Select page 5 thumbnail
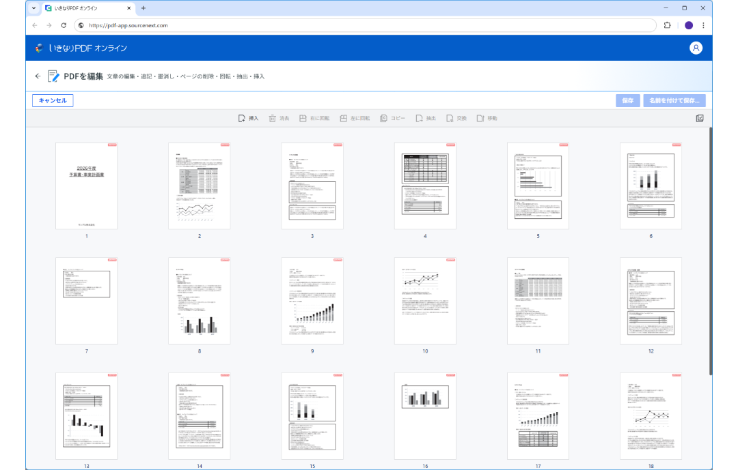Screen dimensions: 738x470 pyautogui.click(x=538, y=186)
